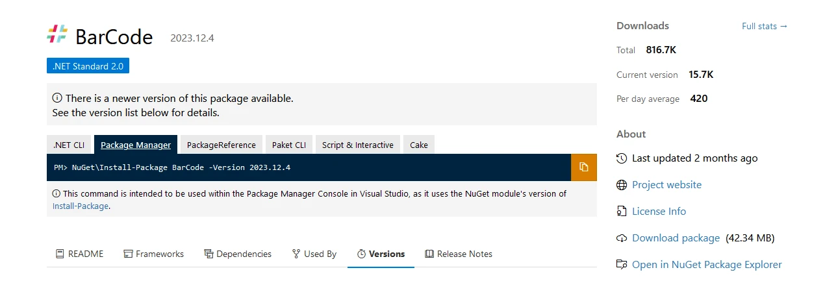Image resolution: width=836 pixels, height=281 pixels.
Task: Click the history icon beside Last updated
Action: coord(622,158)
